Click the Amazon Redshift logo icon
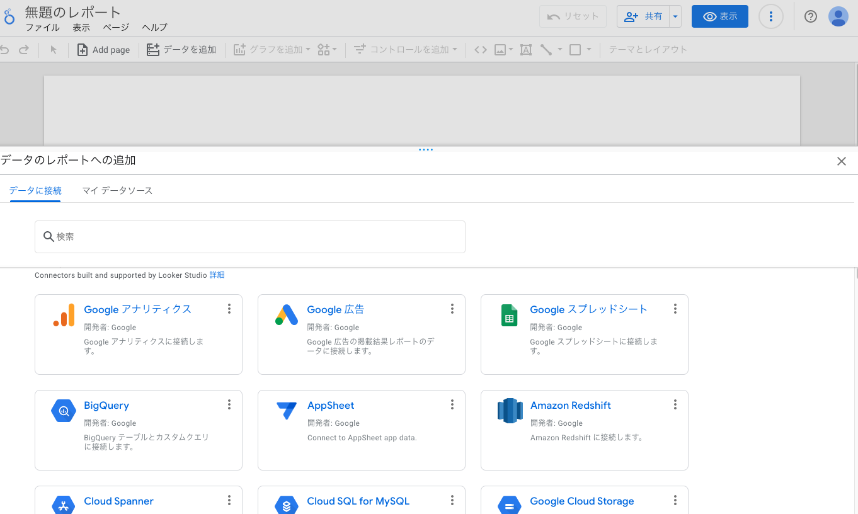The image size is (858, 514). click(x=510, y=411)
